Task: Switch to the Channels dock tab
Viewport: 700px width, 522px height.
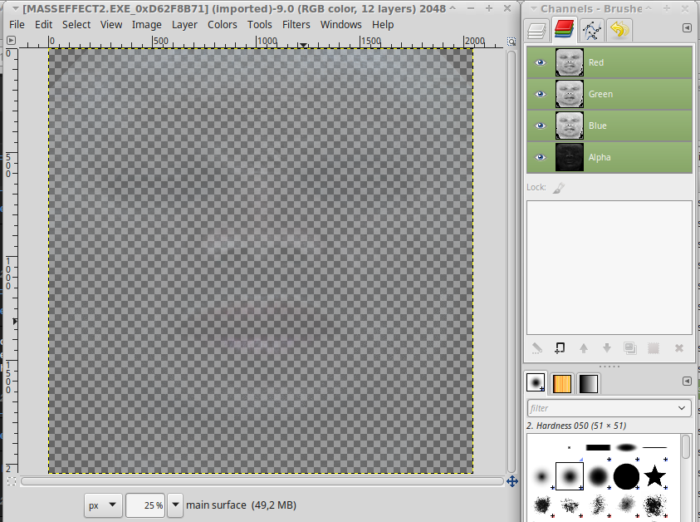Action: click(x=565, y=30)
